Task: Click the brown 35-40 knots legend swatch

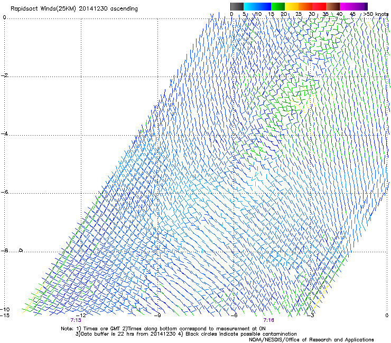Action: click(x=333, y=6)
